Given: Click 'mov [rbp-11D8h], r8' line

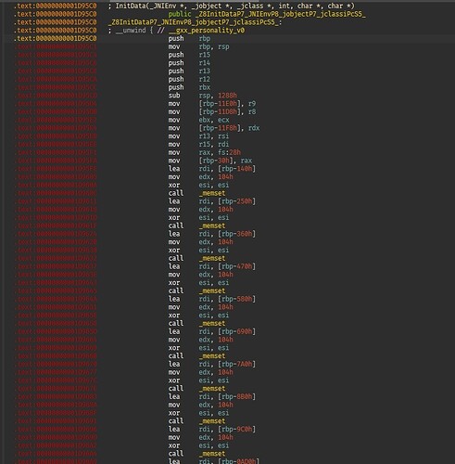Looking at the screenshot, I should click(212, 111).
